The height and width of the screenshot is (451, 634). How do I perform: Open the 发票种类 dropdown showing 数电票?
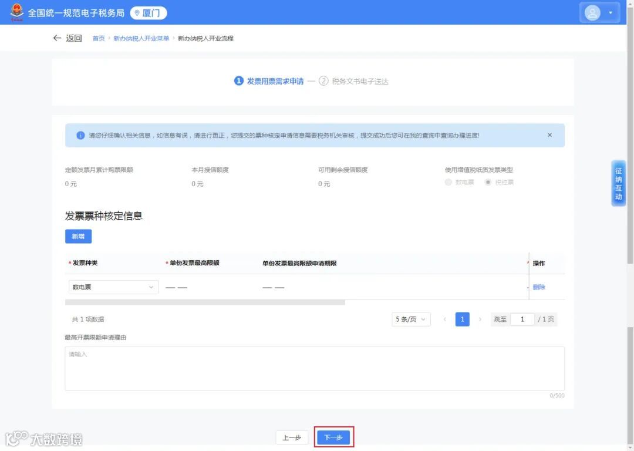[113, 287]
